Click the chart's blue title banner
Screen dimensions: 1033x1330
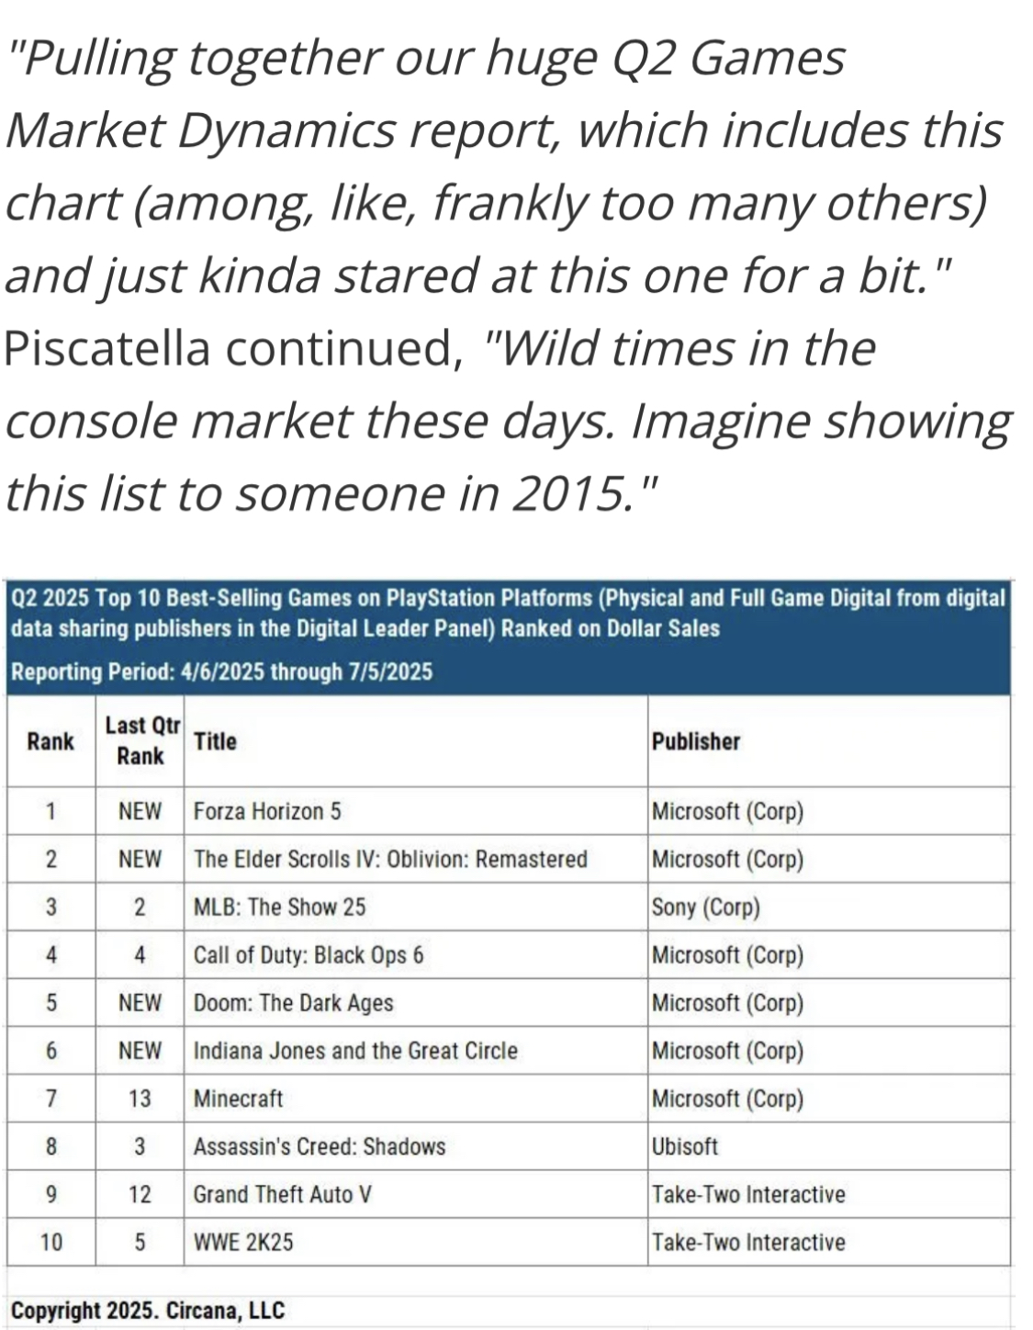[x=509, y=637]
